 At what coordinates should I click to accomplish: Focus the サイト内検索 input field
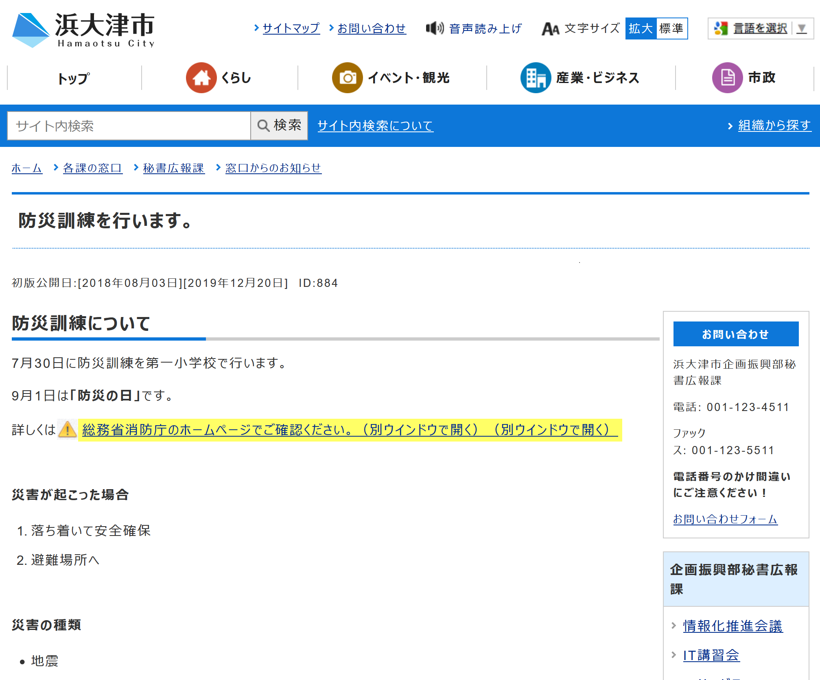tap(129, 126)
